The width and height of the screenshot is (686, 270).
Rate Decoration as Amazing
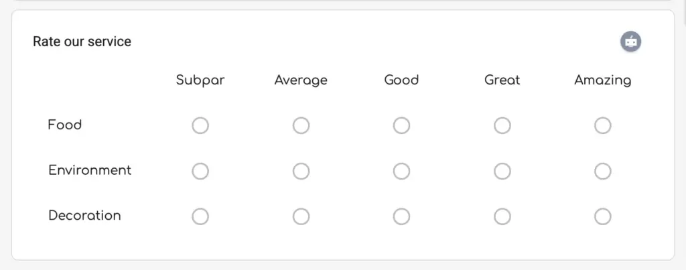point(602,216)
